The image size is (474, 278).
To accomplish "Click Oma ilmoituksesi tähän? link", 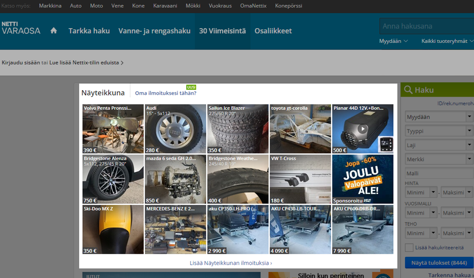I will tap(166, 93).
